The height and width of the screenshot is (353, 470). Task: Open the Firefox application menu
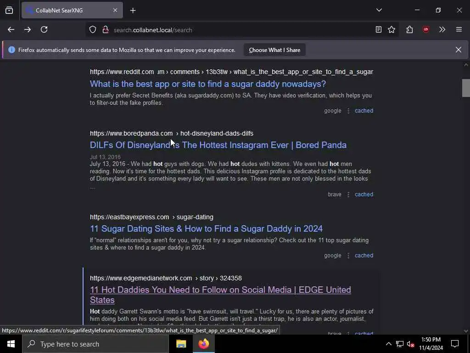[459, 30]
